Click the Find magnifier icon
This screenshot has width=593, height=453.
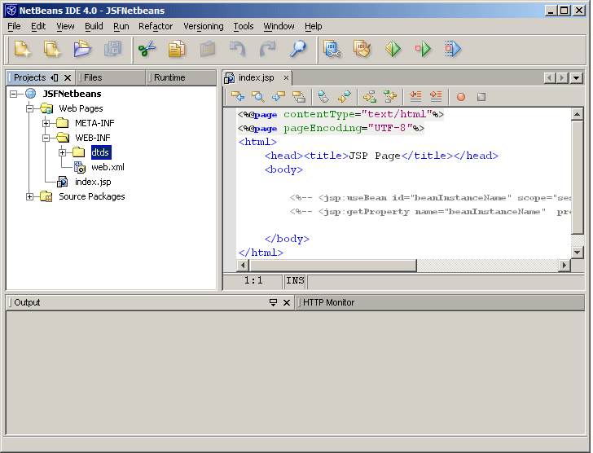point(298,49)
